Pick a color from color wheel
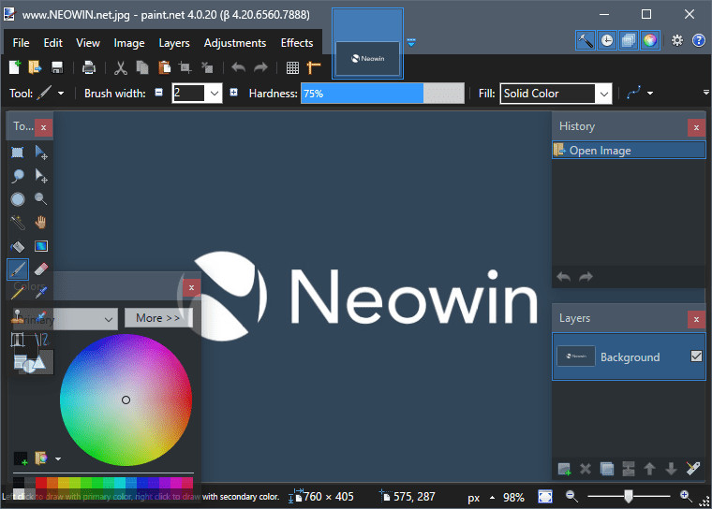This screenshot has width=712, height=509. [126, 400]
